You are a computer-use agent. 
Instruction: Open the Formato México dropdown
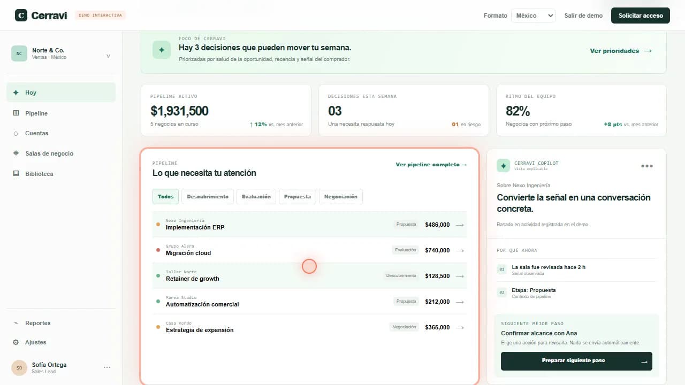click(x=533, y=16)
